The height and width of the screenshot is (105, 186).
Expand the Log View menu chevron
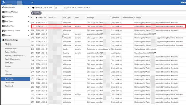coord(28,21)
